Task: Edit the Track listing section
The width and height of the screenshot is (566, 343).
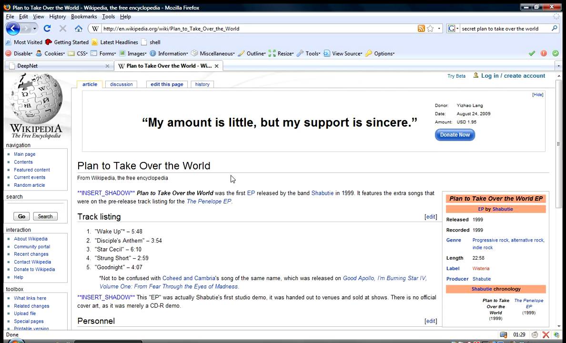Action: (431, 217)
